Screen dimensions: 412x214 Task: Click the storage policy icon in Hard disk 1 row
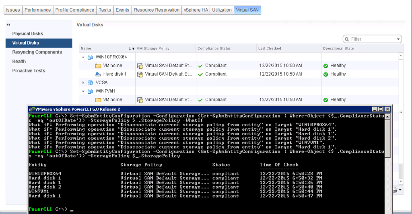tap(140, 74)
